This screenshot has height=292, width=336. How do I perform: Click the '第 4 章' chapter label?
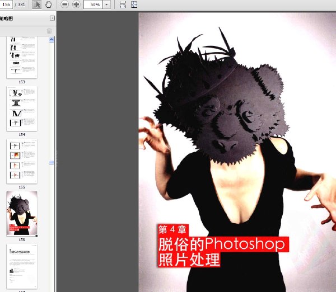point(172,230)
